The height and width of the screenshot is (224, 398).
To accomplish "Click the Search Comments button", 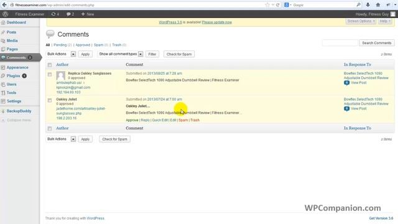I will click(377, 43).
